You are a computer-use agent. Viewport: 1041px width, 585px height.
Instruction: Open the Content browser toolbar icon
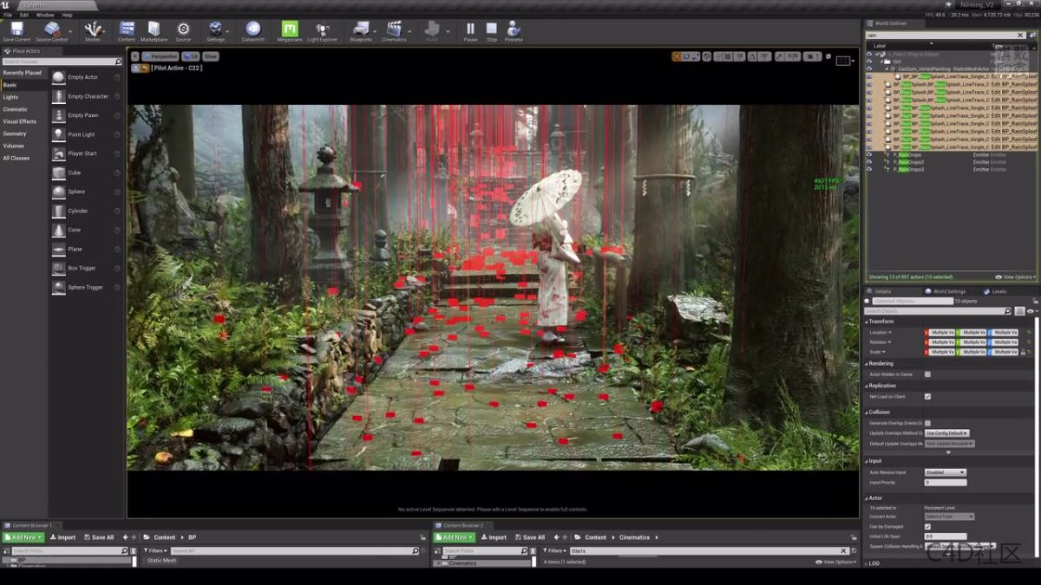(127, 31)
